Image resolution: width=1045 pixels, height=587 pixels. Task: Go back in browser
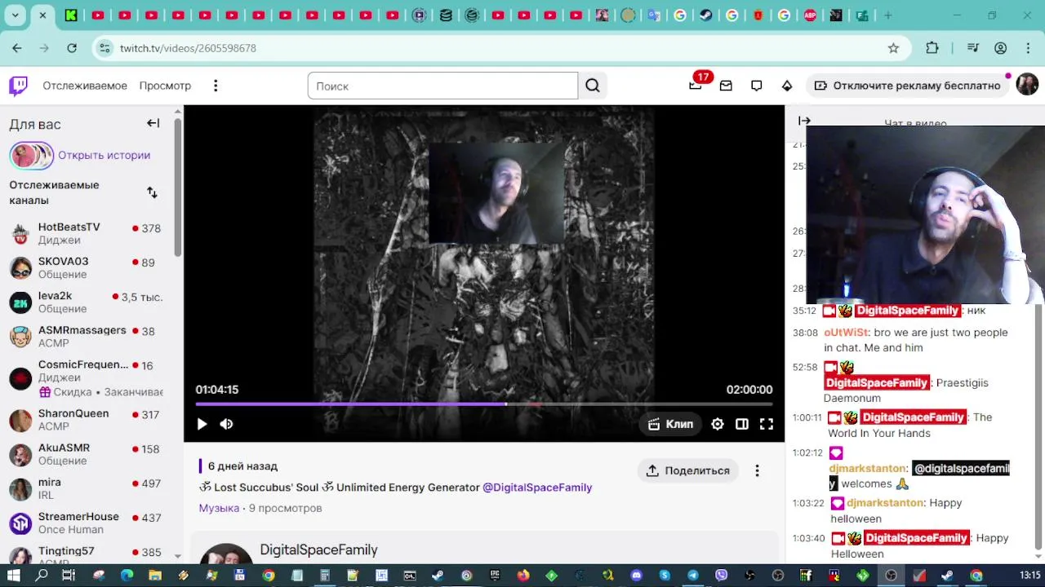(x=17, y=48)
